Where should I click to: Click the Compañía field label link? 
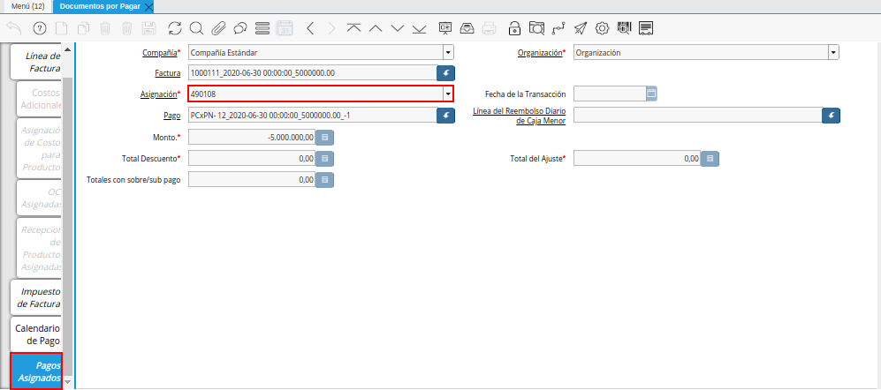tap(160, 52)
